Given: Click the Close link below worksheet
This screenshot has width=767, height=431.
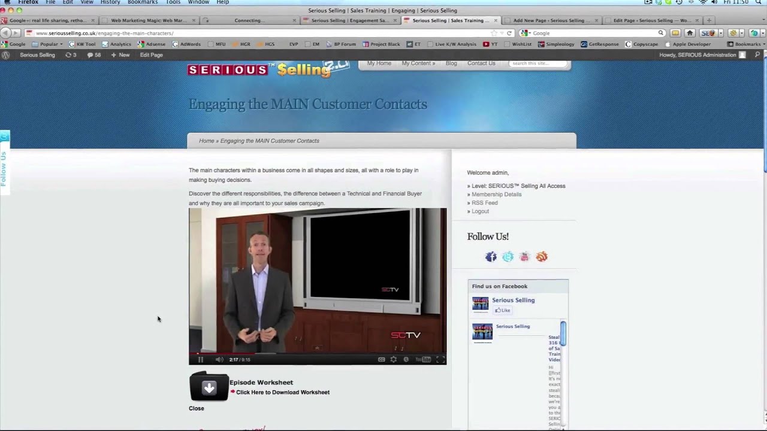Looking at the screenshot, I should [197, 408].
